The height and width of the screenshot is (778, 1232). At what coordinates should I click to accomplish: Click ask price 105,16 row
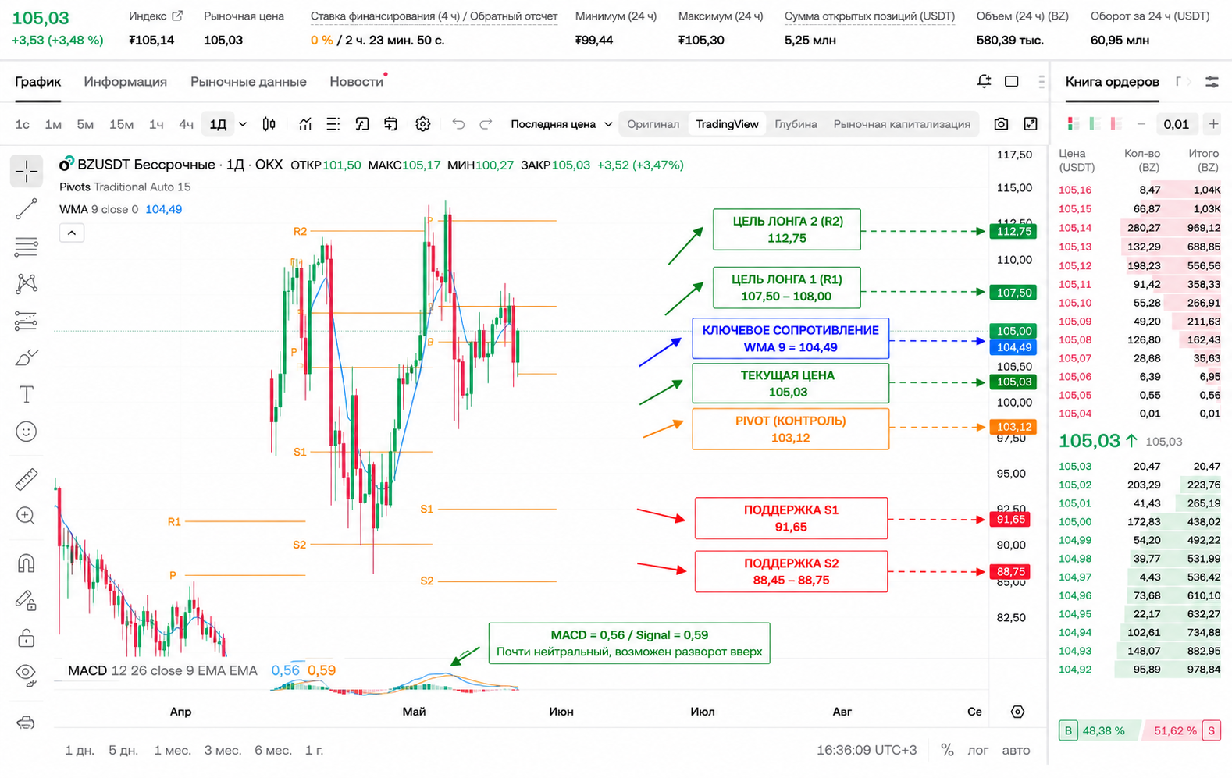click(x=1140, y=190)
